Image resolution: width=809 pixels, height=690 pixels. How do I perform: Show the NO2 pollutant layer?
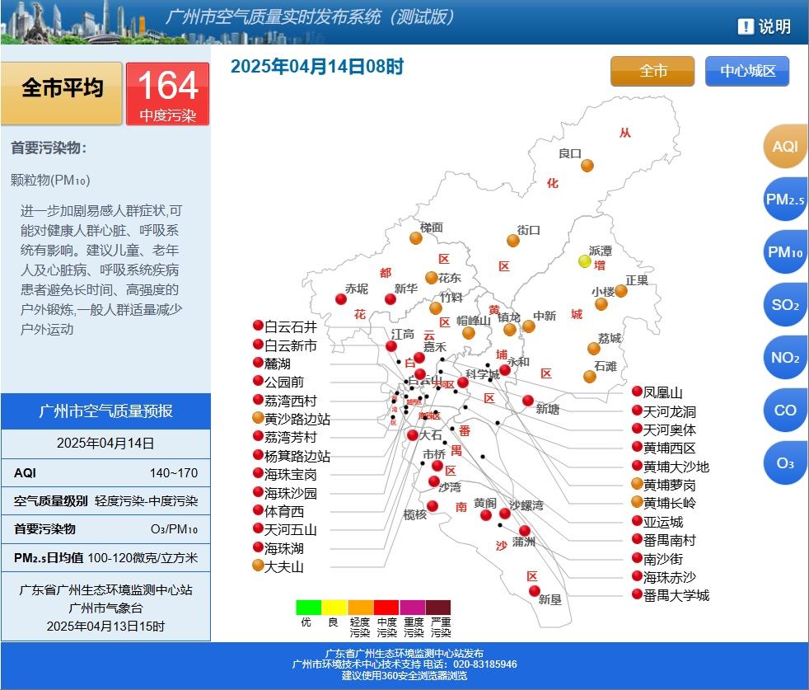[785, 358]
